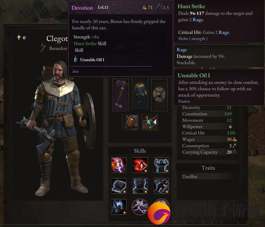The height and width of the screenshot is (227, 265).
Task: Open the backpack accessory slot
Action: click(130, 122)
